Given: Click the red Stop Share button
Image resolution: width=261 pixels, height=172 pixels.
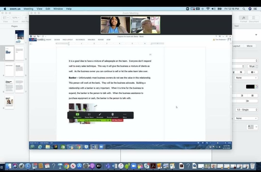Looking at the screenshot, I should [x=117, y=120].
